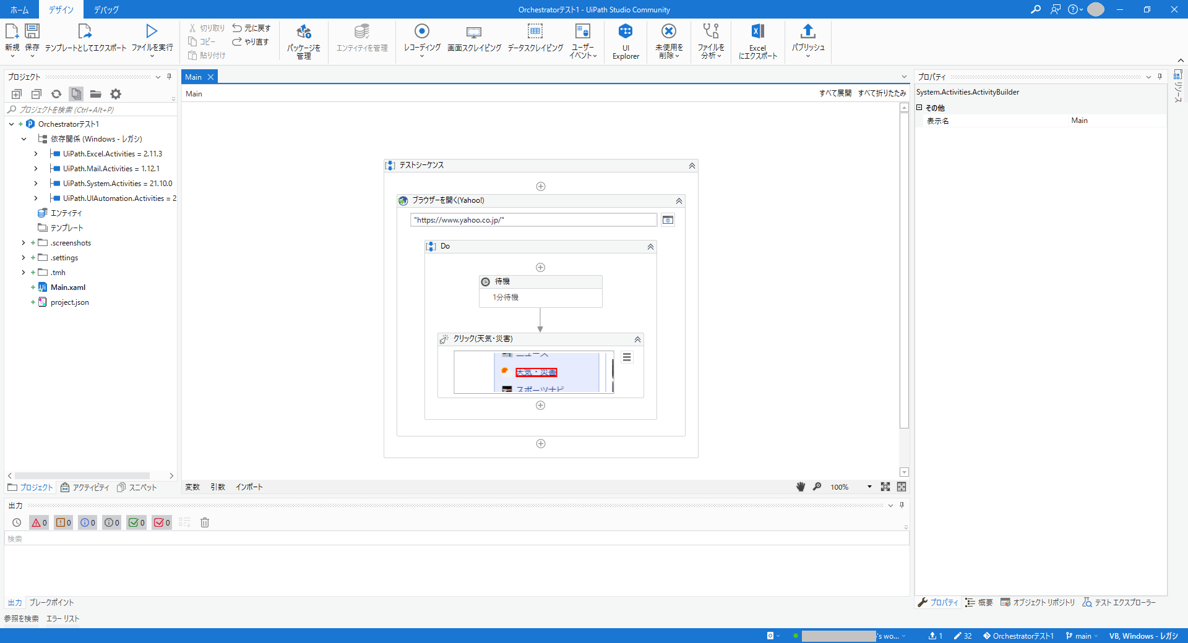Open the アクティビティ panel tab
Image resolution: width=1188 pixels, height=643 pixels.
(x=85, y=487)
